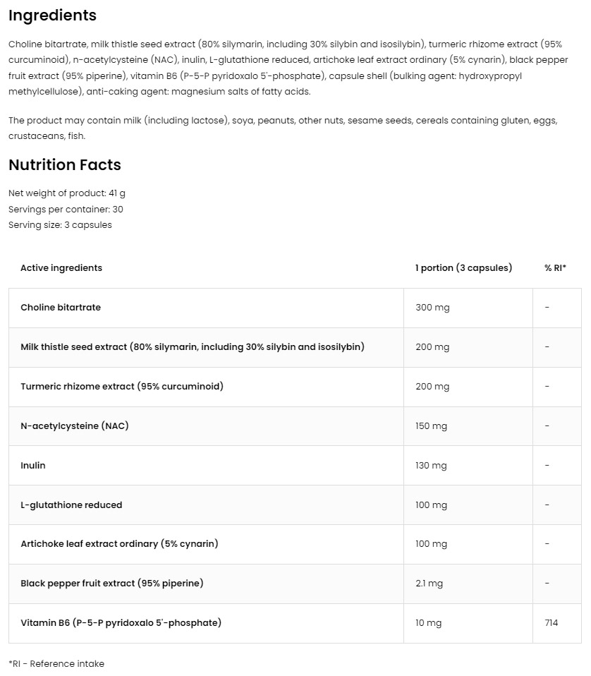Select the Milk thistle seed extract row
Image resolution: width=591 pixels, height=676 pixels.
click(x=295, y=347)
